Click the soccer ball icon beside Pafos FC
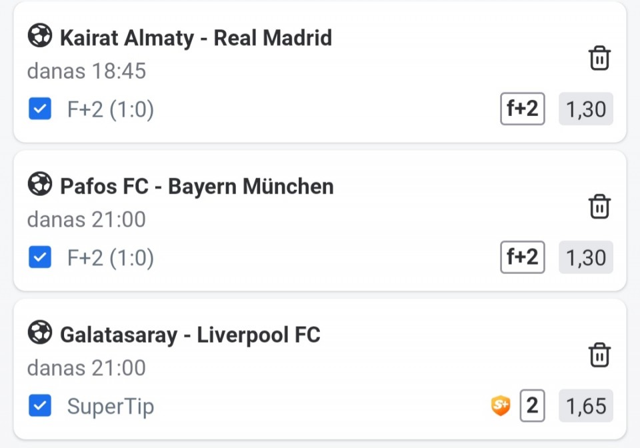 [40, 185]
